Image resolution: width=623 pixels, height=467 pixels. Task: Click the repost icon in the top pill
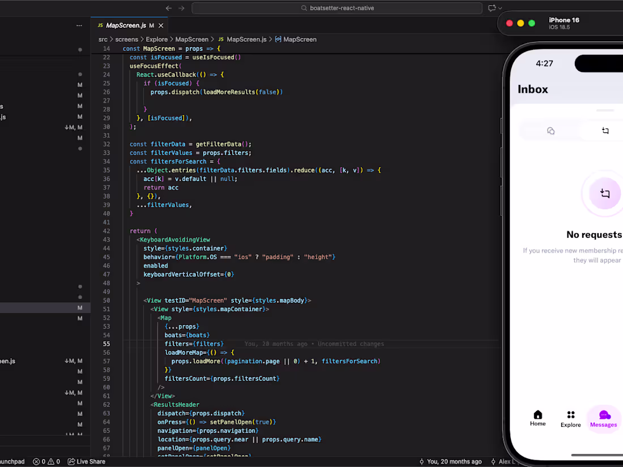[605, 131]
